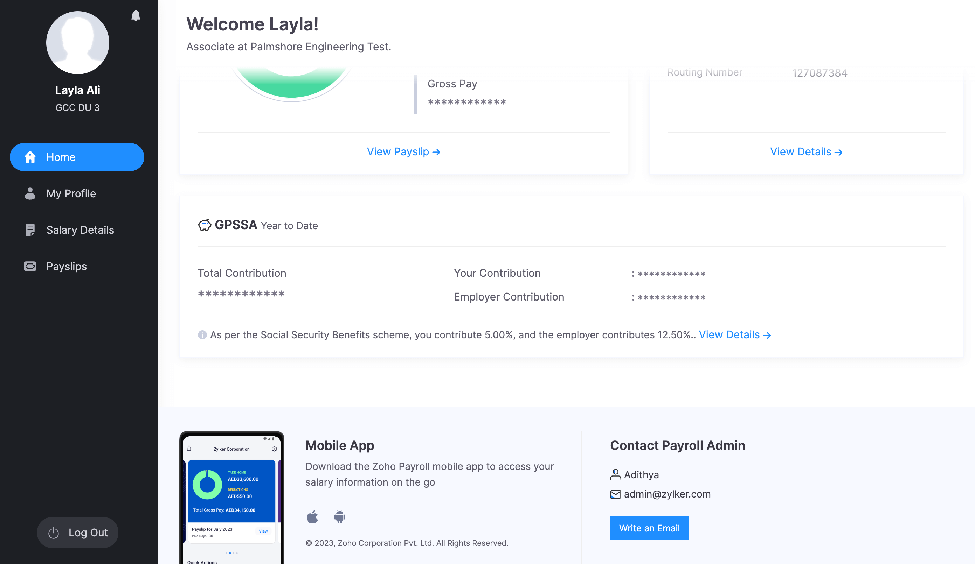Click the contact email envelope icon
The height and width of the screenshot is (564, 975).
click(x=615, y=493)
